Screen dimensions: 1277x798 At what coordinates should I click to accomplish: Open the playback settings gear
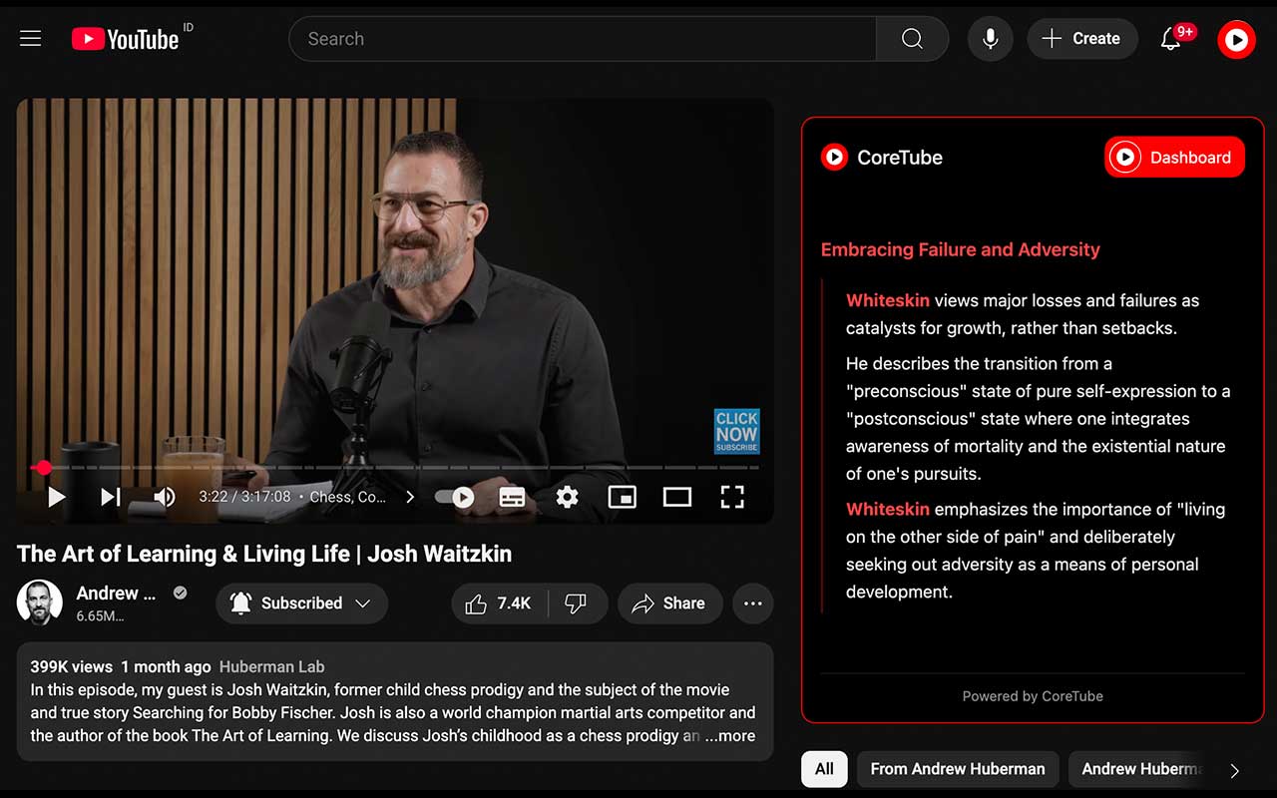tap(567, 496)
